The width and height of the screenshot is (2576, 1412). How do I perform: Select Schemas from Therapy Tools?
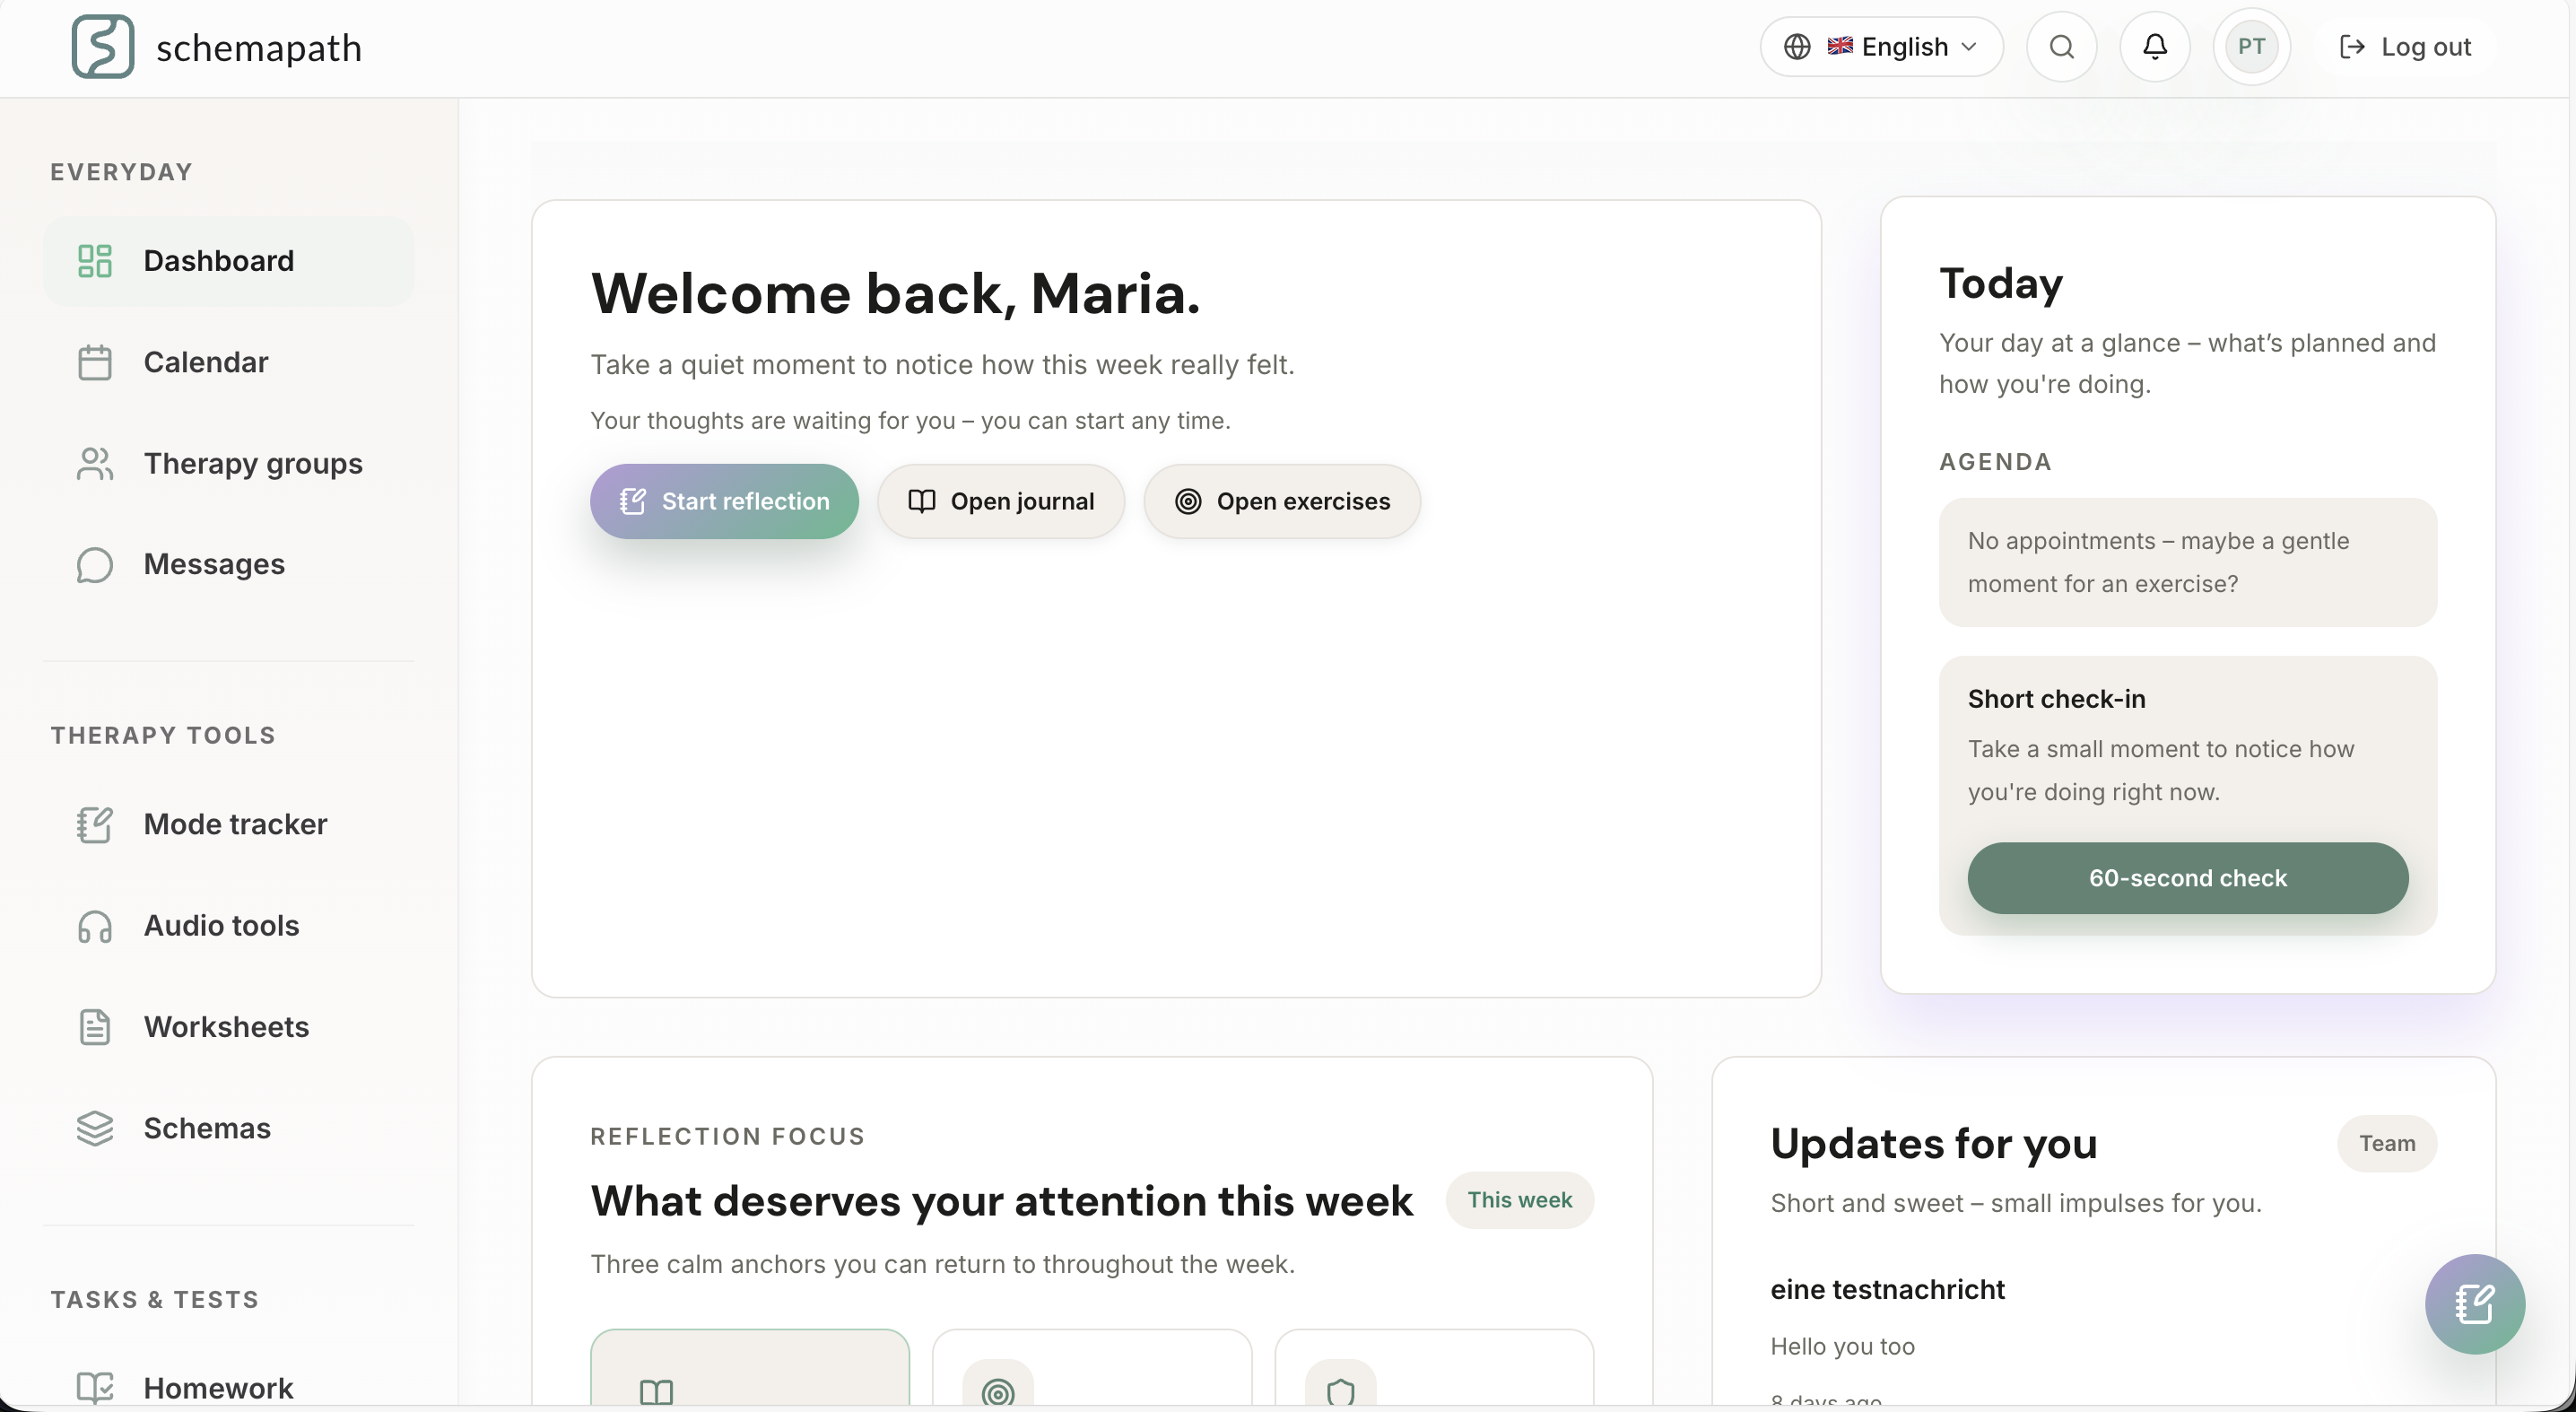pos(207,1128)
